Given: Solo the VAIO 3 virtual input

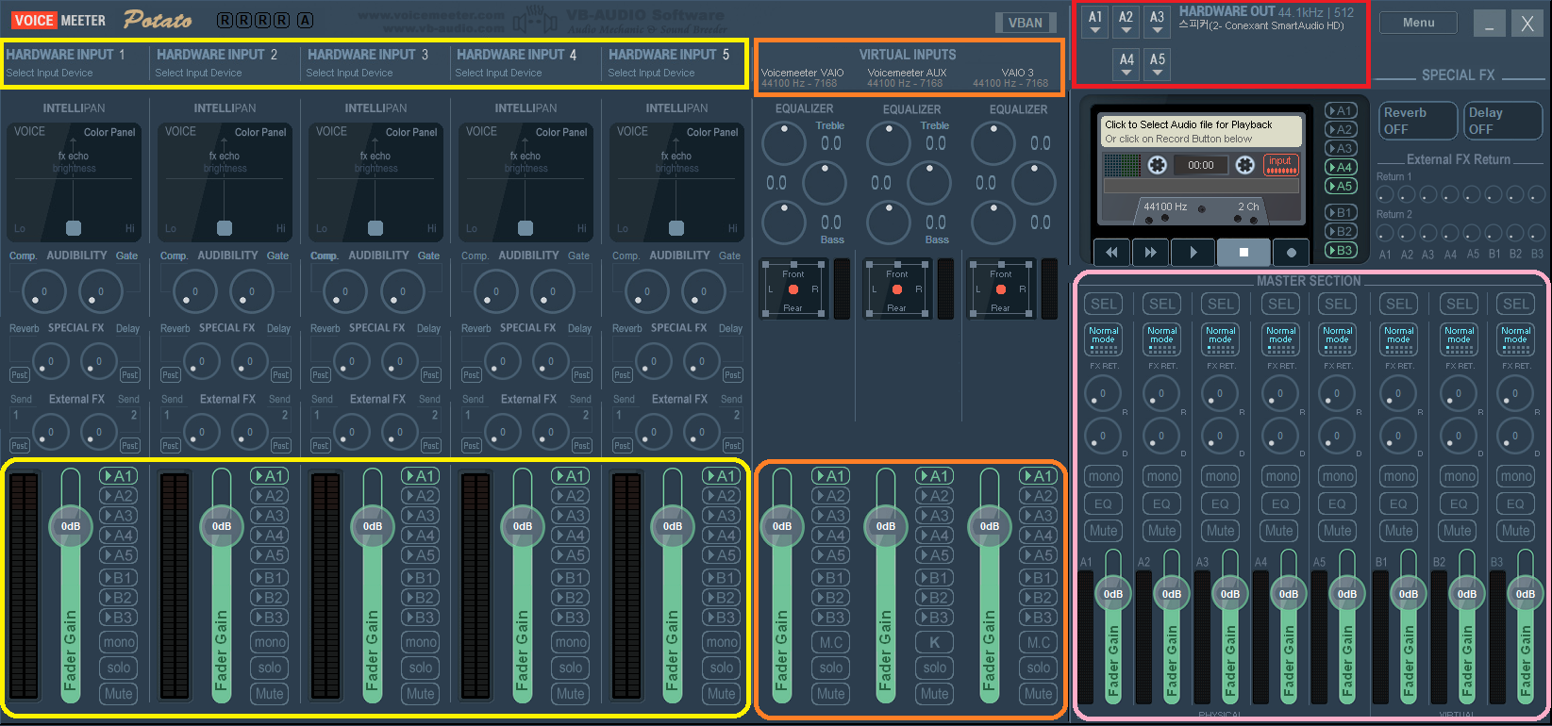Looking at the screenshot, I should coord(1039,668).
